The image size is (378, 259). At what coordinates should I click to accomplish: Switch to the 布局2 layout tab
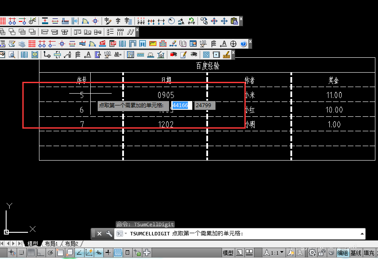(x=71, y=244)
